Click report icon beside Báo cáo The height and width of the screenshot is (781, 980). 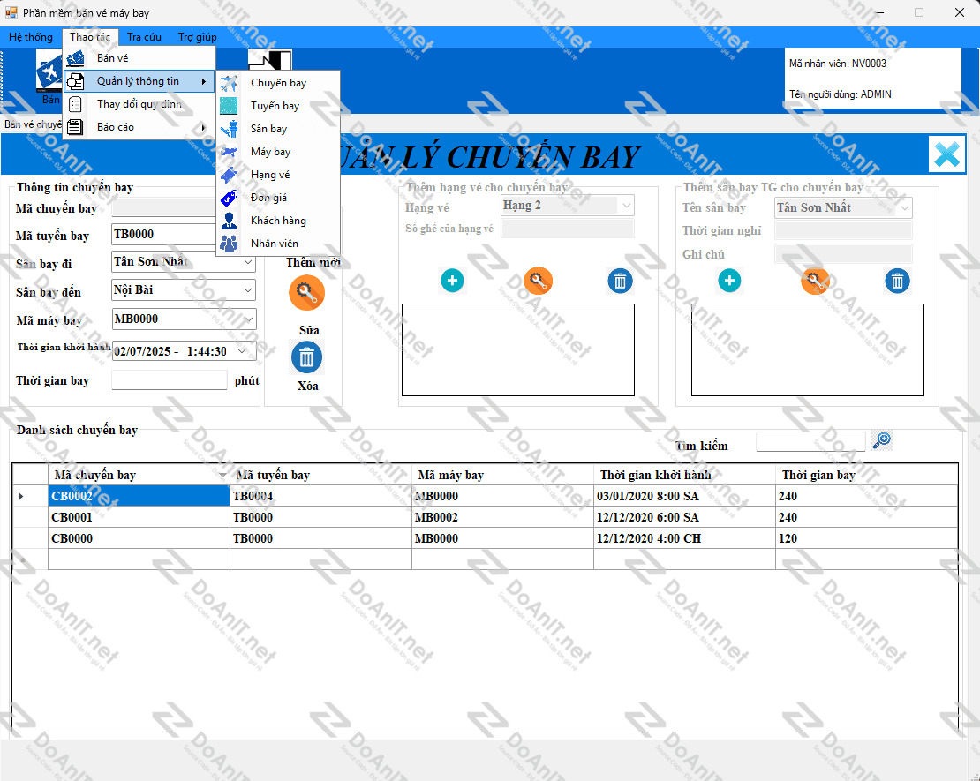pos(76,127)
